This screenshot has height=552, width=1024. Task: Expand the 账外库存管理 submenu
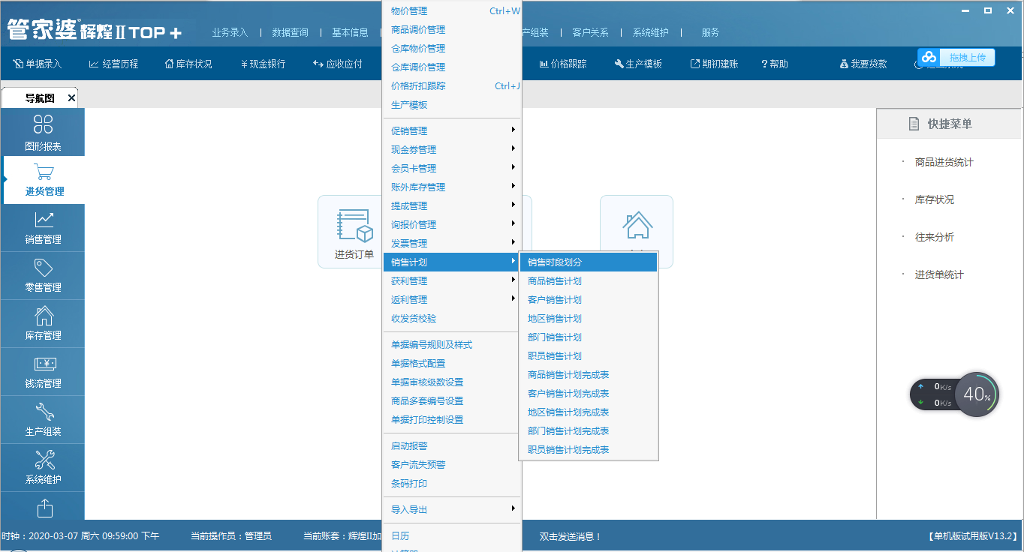[452, 187]
